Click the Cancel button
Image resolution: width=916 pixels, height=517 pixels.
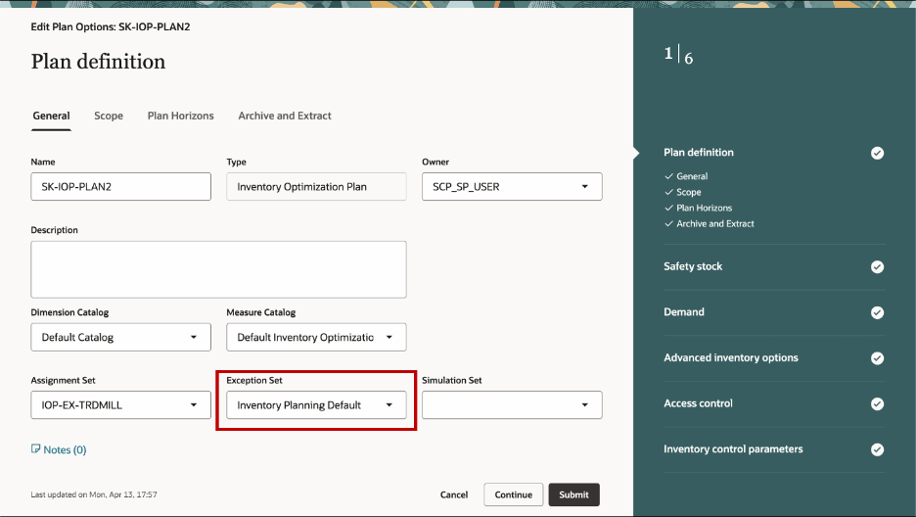tap(454, 494)
